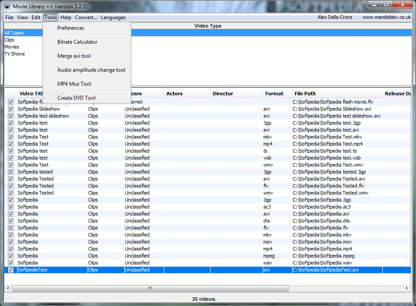Click path C:\Softpedia\Softpedia.mov
This screenshot has width=416, height=306.
click(322, 242)
